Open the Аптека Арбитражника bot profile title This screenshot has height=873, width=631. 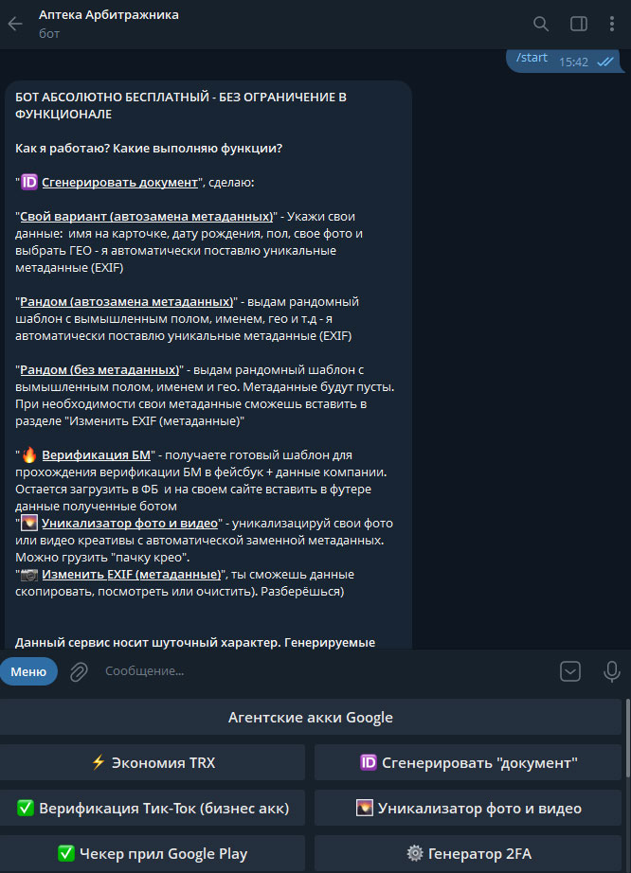coord(109,15)
